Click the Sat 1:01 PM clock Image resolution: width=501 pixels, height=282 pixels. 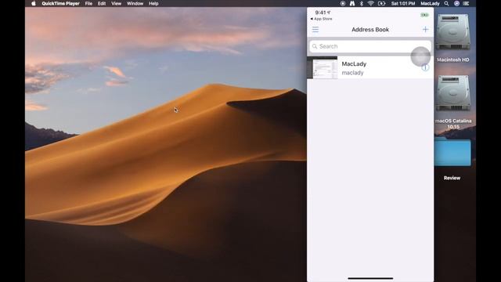(x=403, y=3)
